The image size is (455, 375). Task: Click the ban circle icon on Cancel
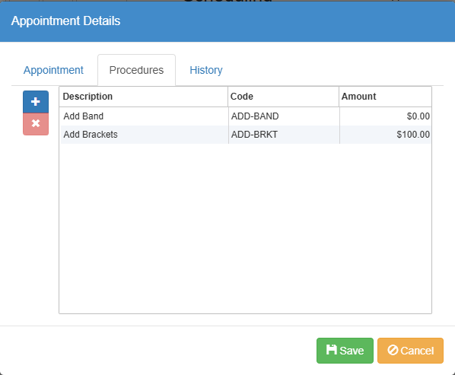point(393,350)
